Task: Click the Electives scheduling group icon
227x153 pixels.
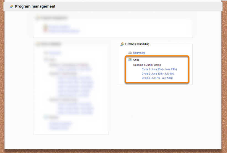Action: coord(122,44)
